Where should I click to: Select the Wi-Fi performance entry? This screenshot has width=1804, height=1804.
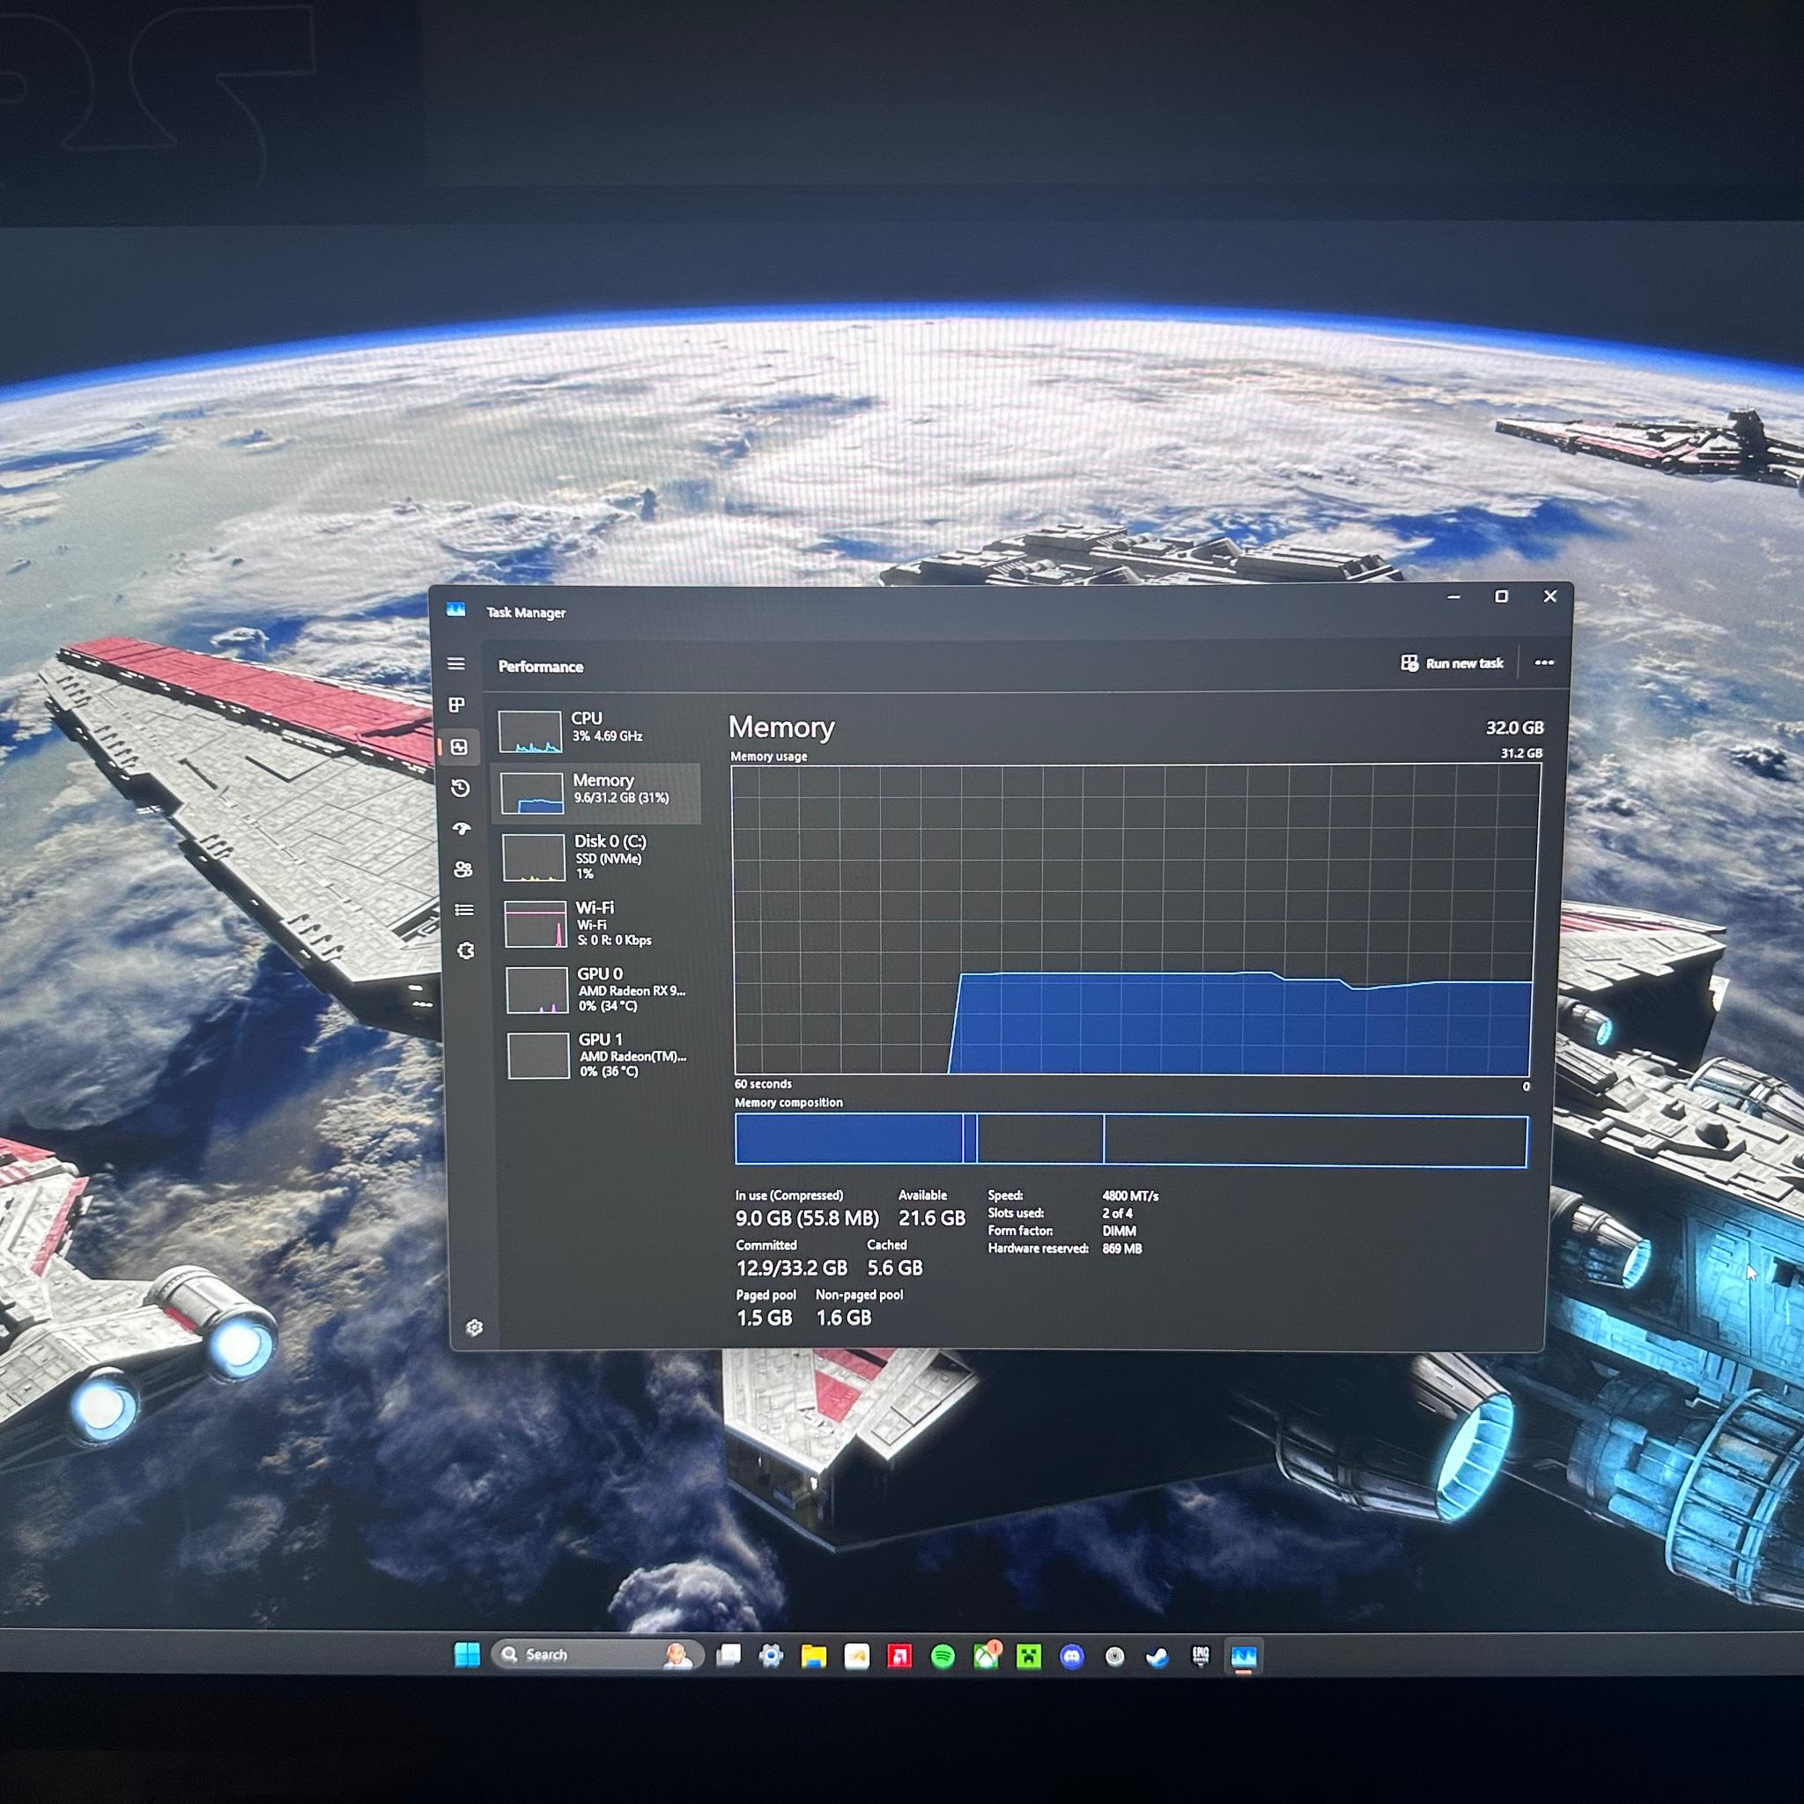click(x=598, y=923)
